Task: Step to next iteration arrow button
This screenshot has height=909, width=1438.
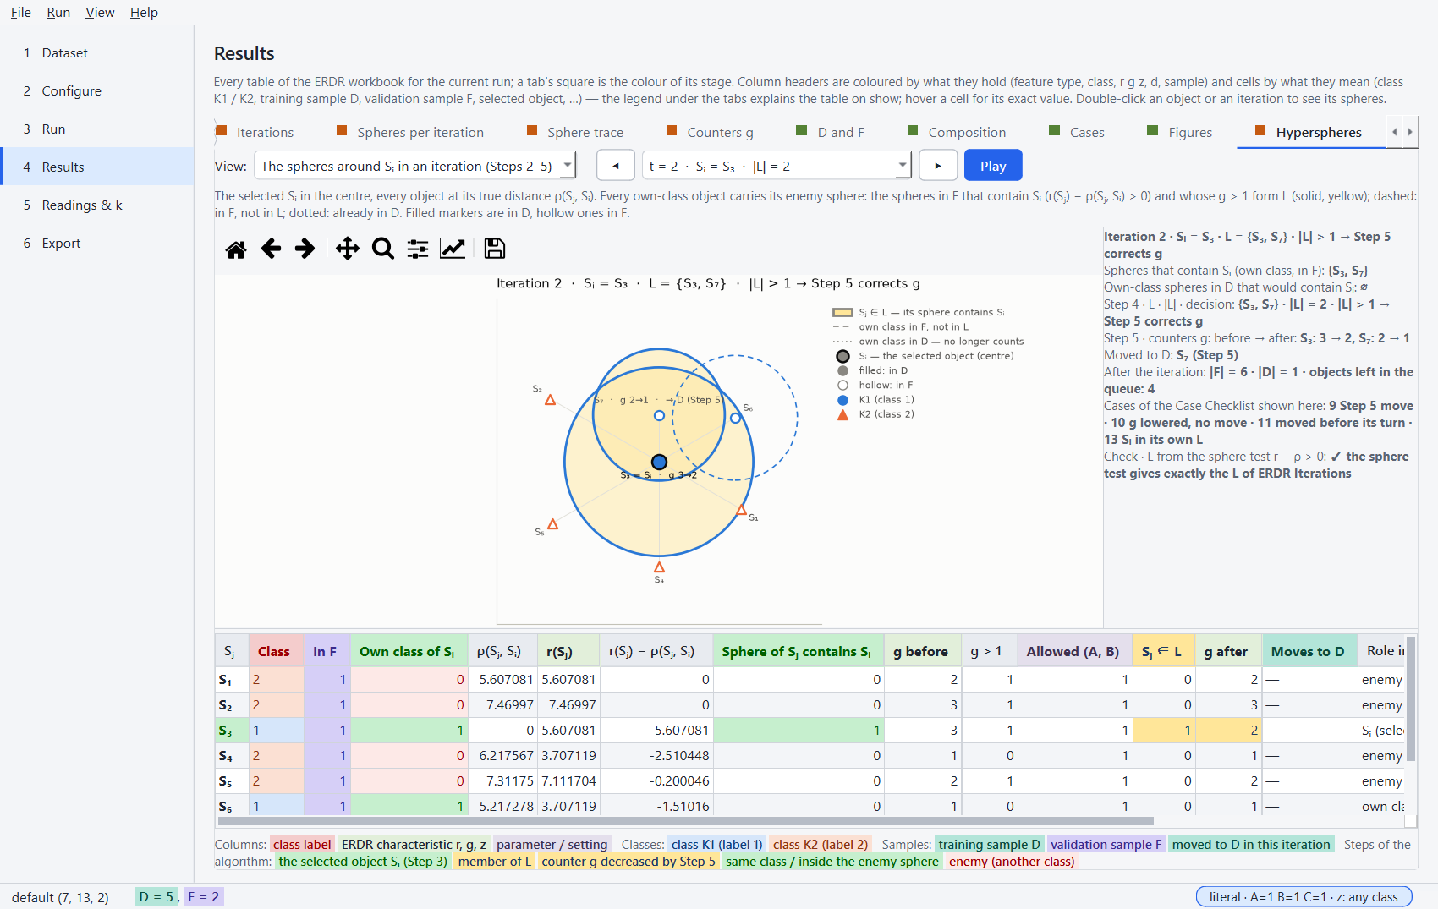Action: [x=938, y=166]
